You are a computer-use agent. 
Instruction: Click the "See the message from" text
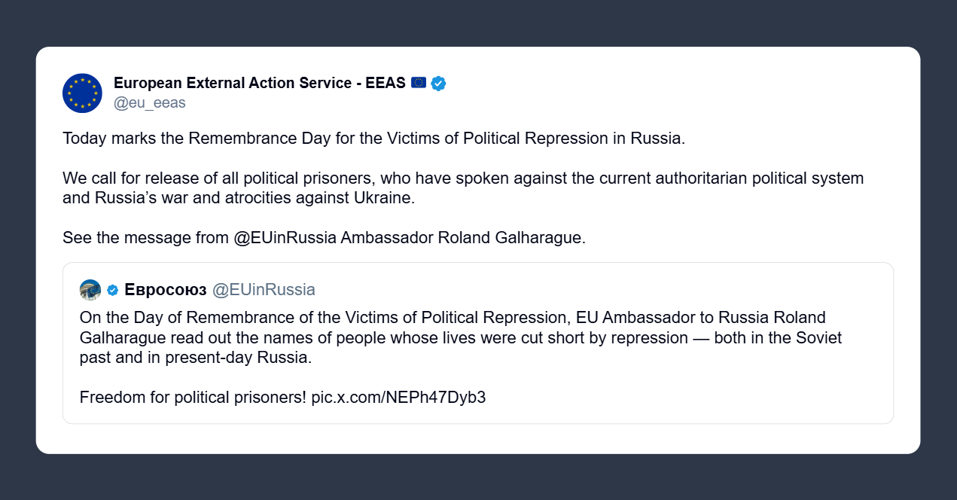[x=146, y=237]
